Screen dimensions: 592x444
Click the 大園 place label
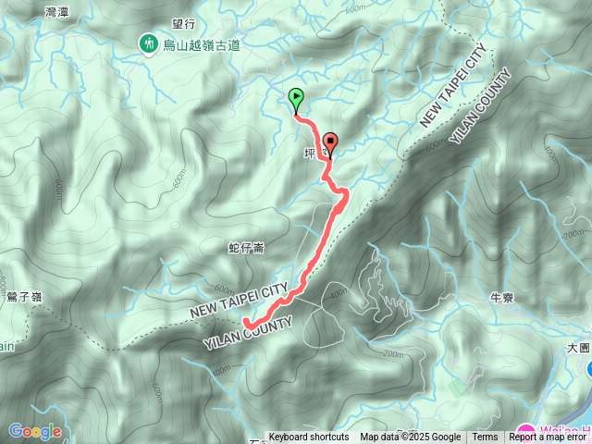coord(578,348)
